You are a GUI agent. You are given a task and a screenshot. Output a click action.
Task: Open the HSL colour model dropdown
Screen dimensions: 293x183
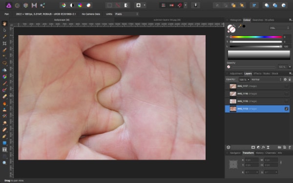279,28
